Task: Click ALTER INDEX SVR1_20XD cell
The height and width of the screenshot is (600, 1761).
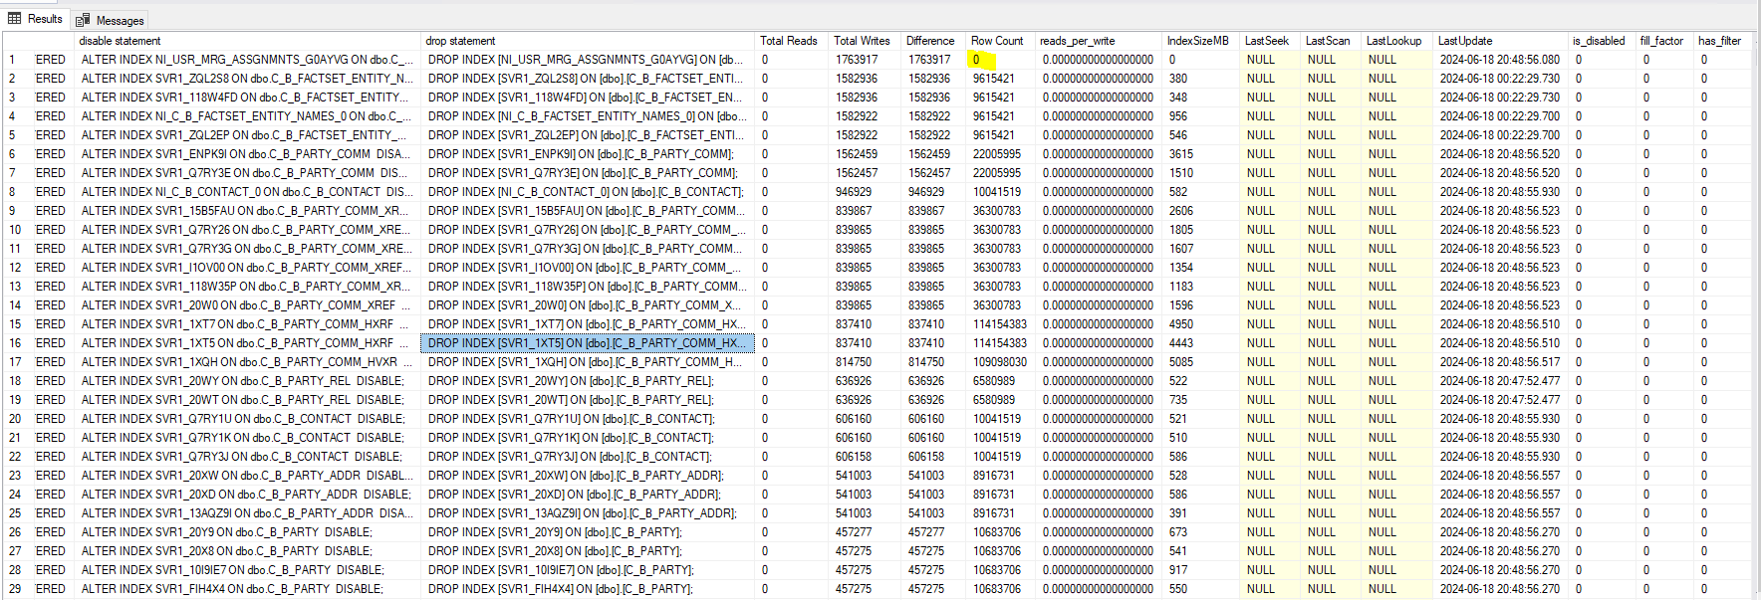Action: (247, 495)
